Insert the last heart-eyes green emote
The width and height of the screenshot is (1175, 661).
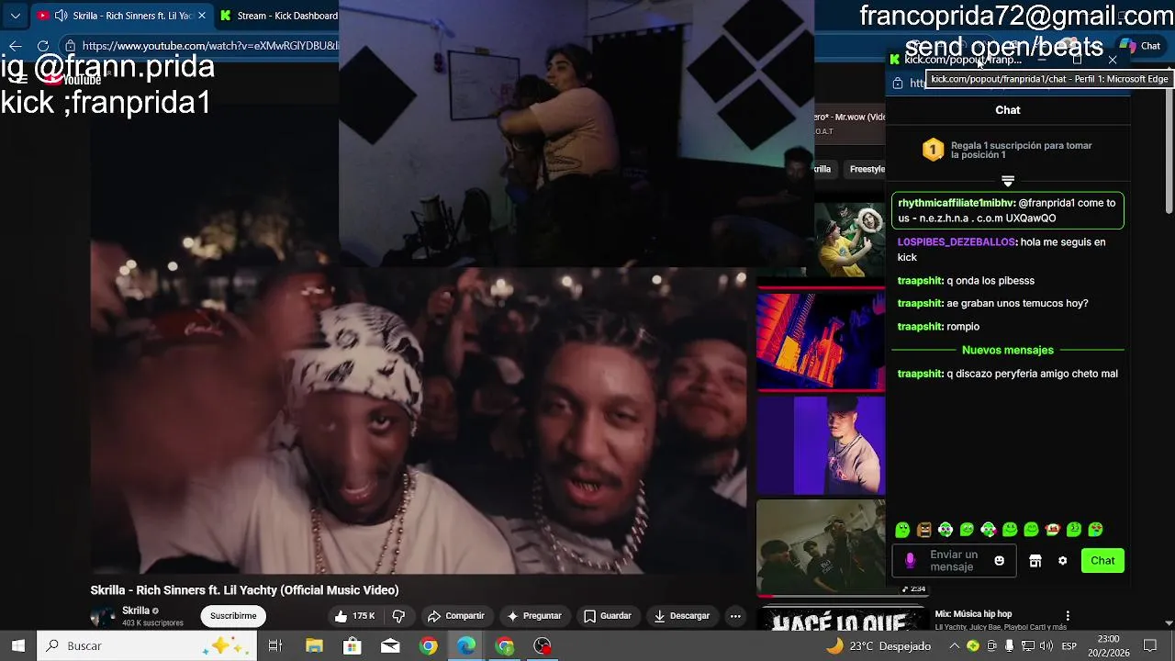click(x=1096, y=530)
